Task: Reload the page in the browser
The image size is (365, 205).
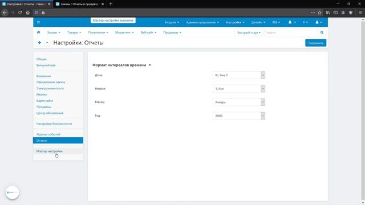Action: pos(21,13)
